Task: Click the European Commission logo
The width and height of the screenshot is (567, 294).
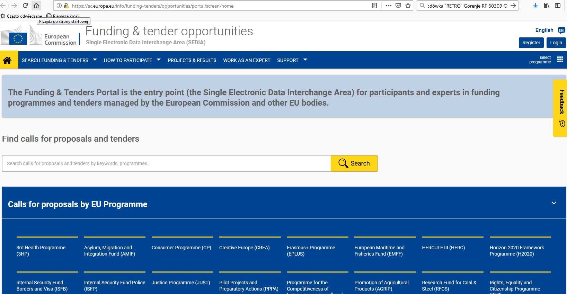Action: 38,36
